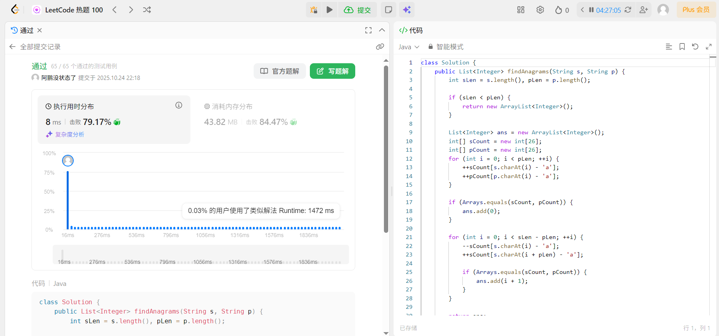This screenshot has width=719, height=336.
Task: Select the 执行用时分布 runtime card
Action: pyautogui.click(x=114, y=120)
